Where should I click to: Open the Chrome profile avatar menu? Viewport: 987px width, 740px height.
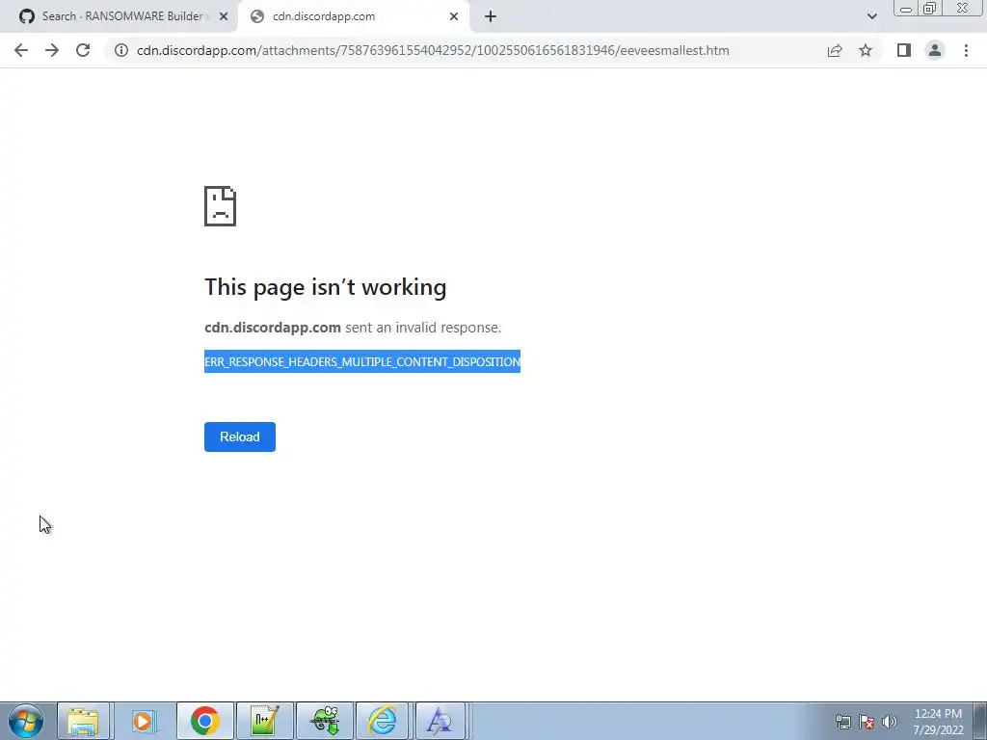pos(935,50)
